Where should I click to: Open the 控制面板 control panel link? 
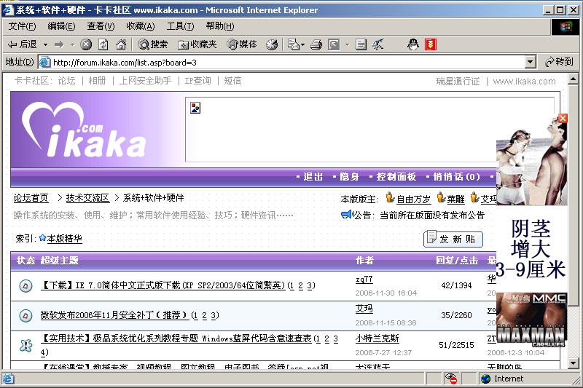[396, 177]
